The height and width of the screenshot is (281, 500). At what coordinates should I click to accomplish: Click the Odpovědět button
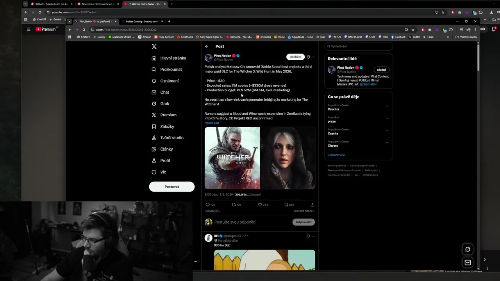coord(304,222)
